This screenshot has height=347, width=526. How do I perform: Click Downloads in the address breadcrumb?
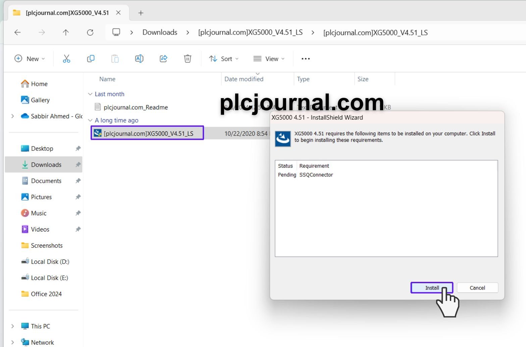(x=160, y=32)
